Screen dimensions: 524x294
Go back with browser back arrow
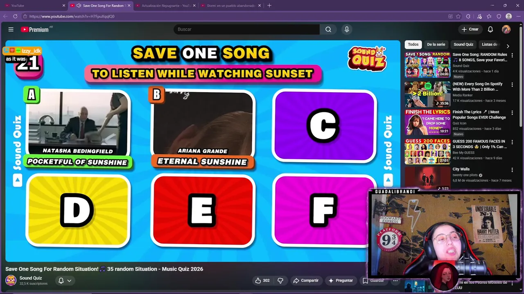pos(5,16)
